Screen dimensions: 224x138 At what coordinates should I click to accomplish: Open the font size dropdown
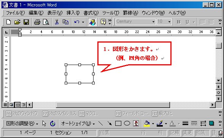pyautogui.click(x=169, y=22)
